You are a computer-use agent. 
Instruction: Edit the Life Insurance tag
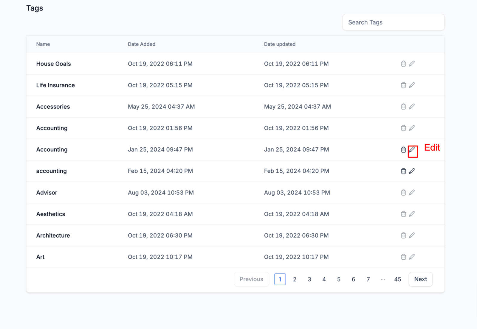coord(412,85)
